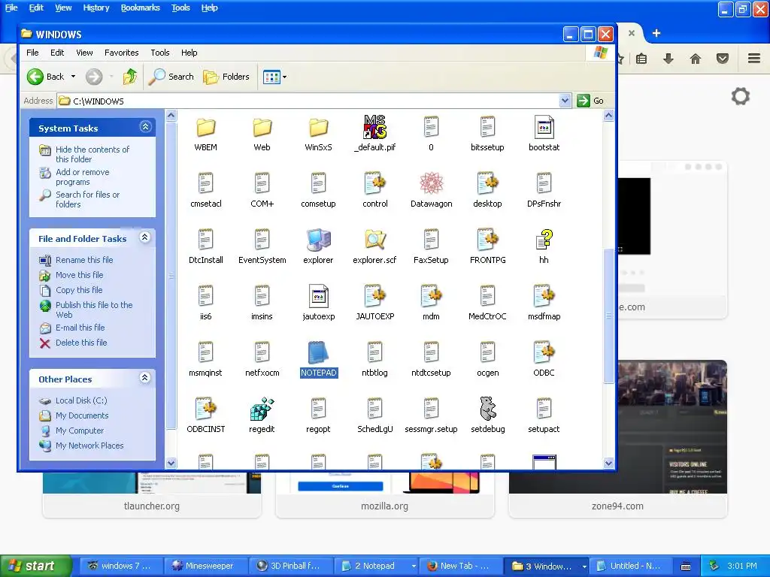This screenshot has width=770, height=577.
Task: Open the Explorer Favorites menu
Action: tap(121, 53)
